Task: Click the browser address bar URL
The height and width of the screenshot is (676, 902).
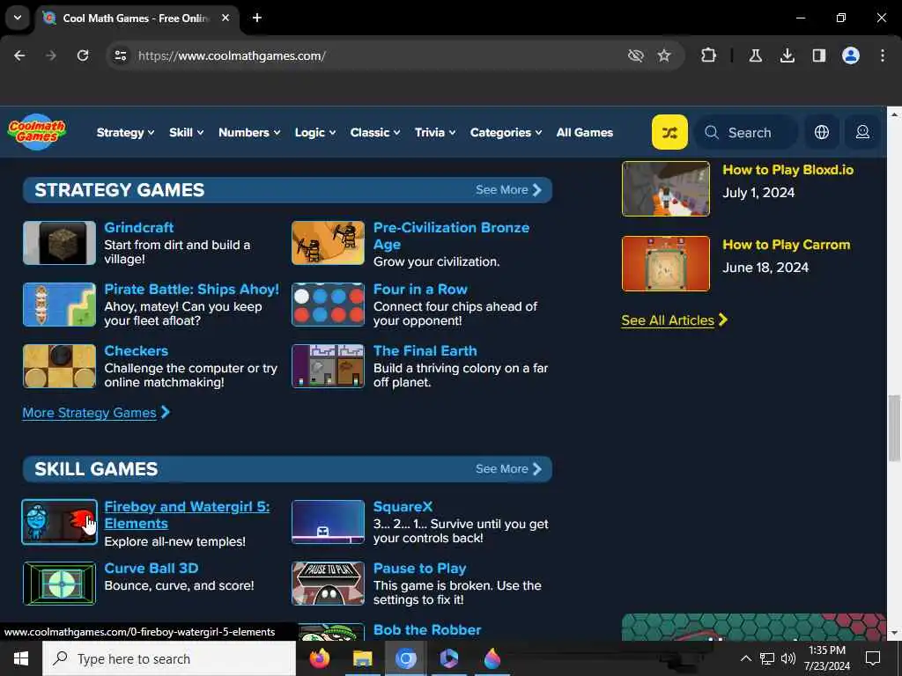Action: pyautogui.click(x=232, y=55)
